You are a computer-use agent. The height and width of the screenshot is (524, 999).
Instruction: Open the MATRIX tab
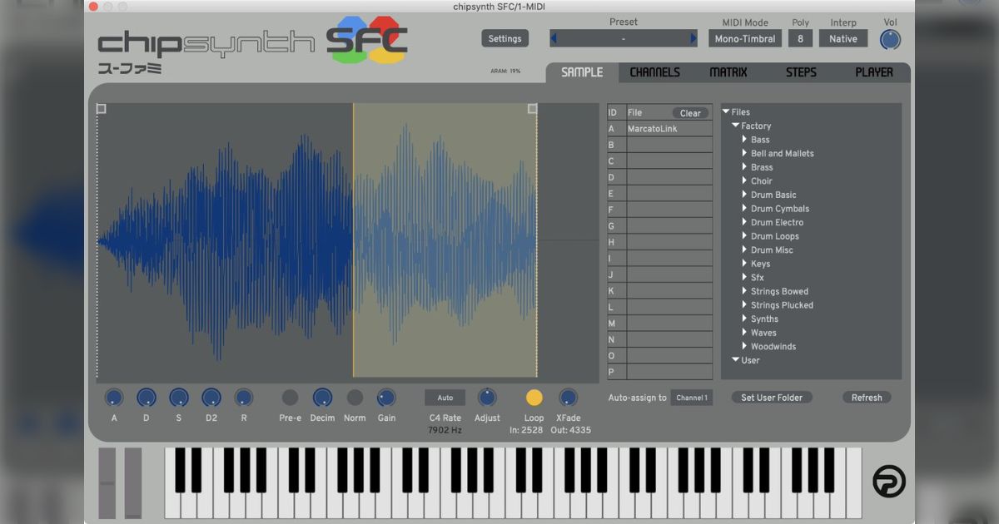728,72
